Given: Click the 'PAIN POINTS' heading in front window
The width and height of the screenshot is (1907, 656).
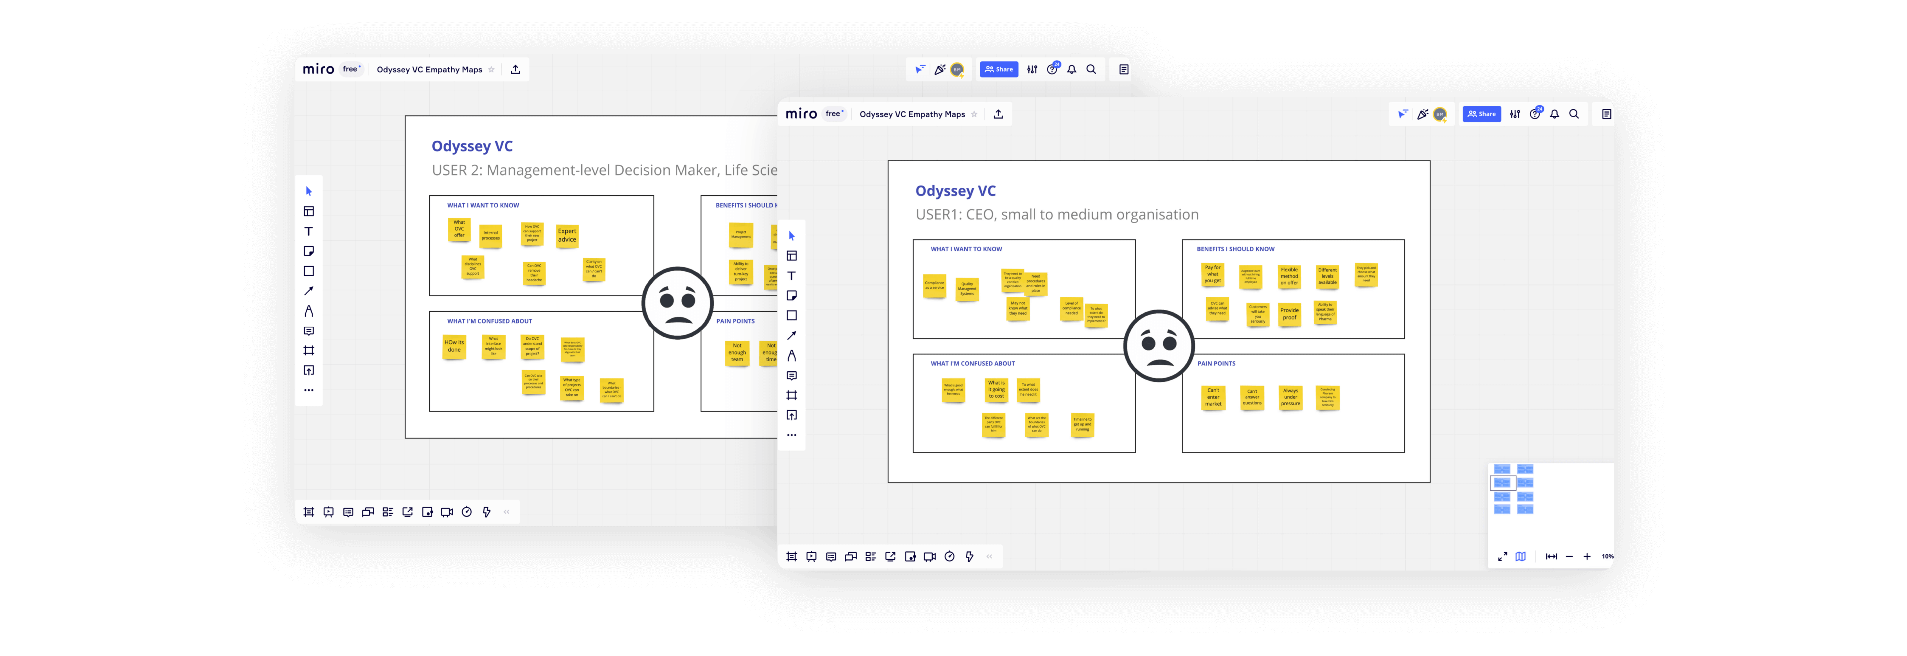Looking at the screenshot, I should (x=1216, y=364).
